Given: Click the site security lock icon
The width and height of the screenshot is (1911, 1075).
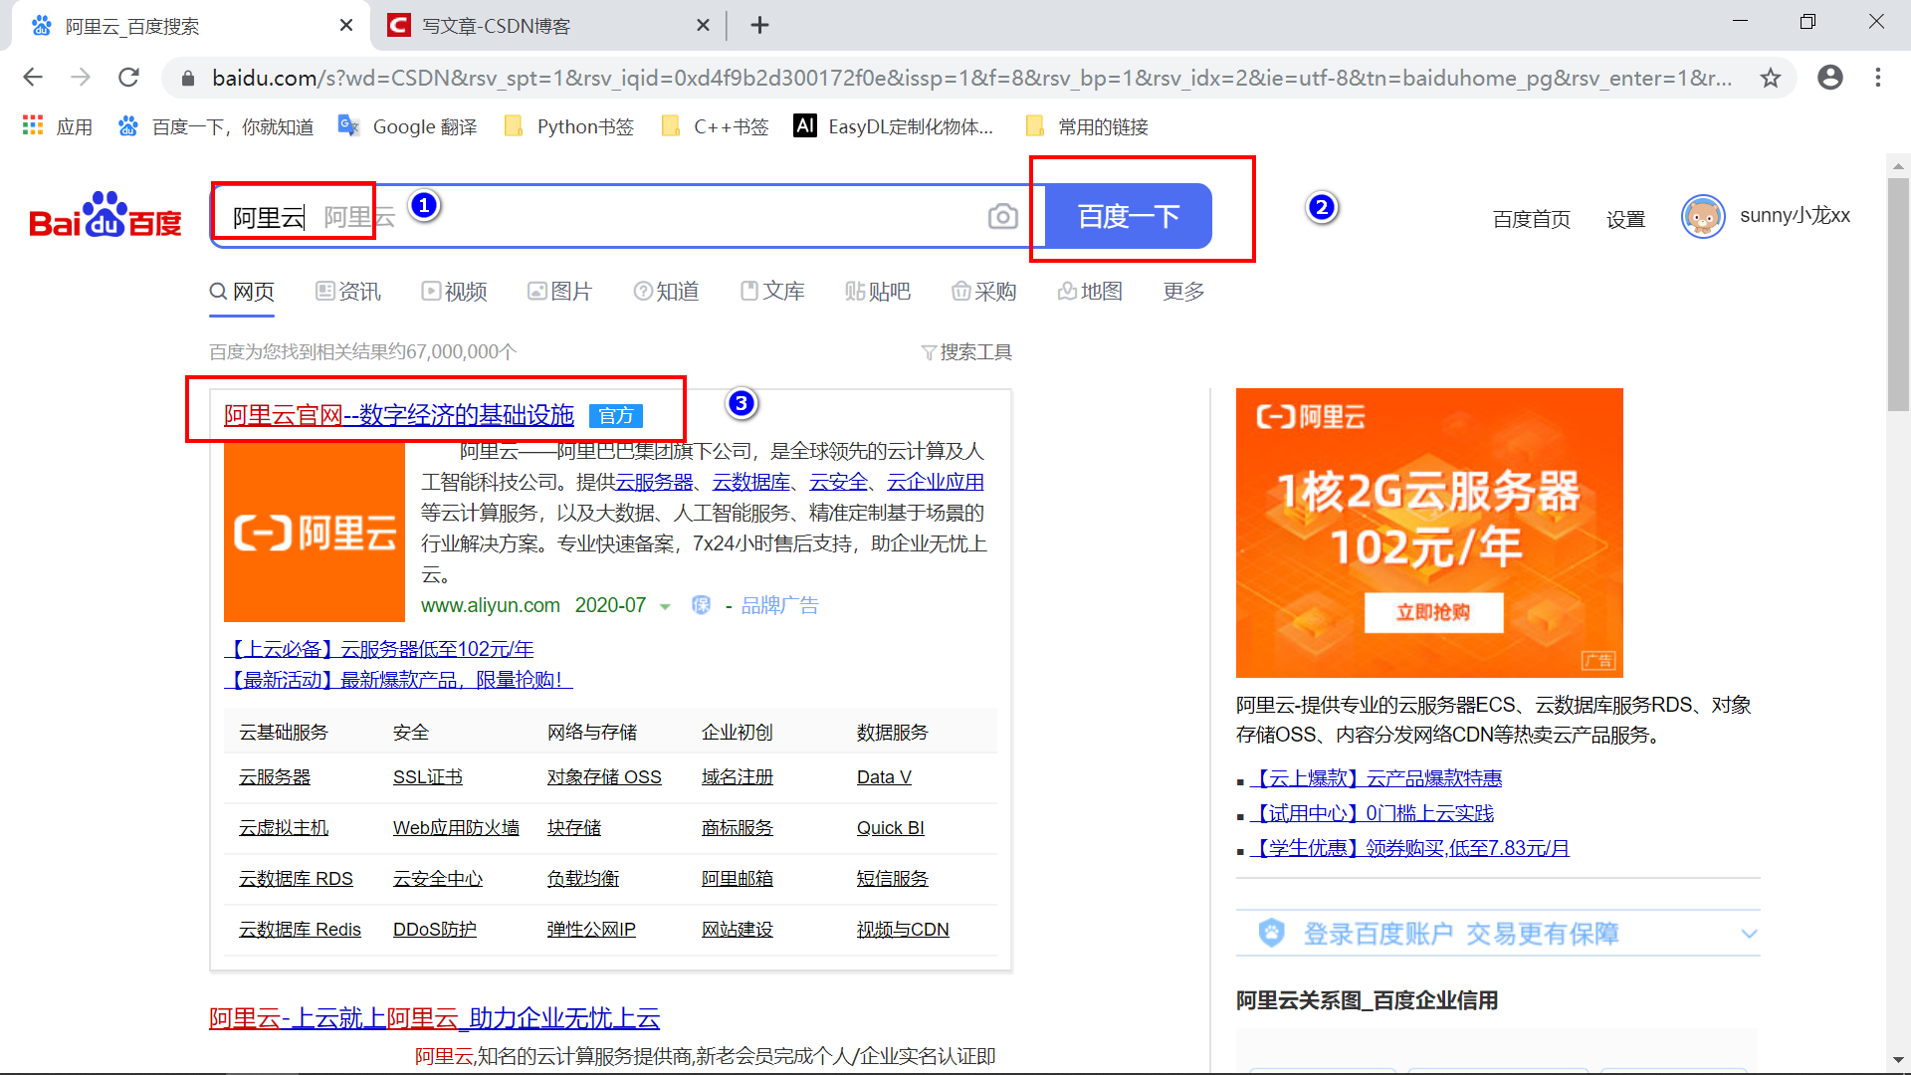Looking at the screenshot, I should (x=188, y=78).
